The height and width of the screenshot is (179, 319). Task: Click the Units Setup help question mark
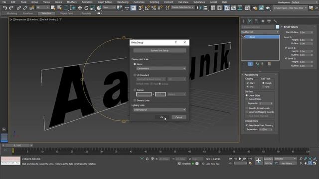pos(176,42)
